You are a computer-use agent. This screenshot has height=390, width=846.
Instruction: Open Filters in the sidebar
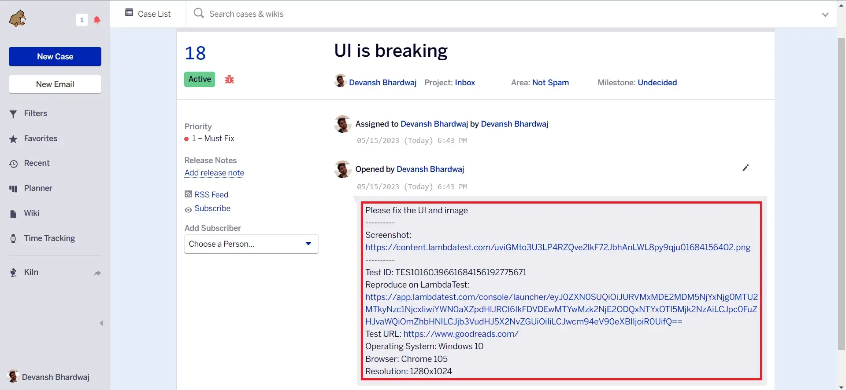(x=35, y=113)
